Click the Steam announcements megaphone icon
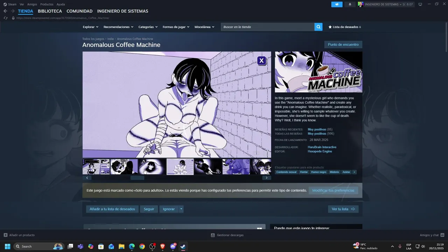The image size is (448, 252). (x=337, y=4)
